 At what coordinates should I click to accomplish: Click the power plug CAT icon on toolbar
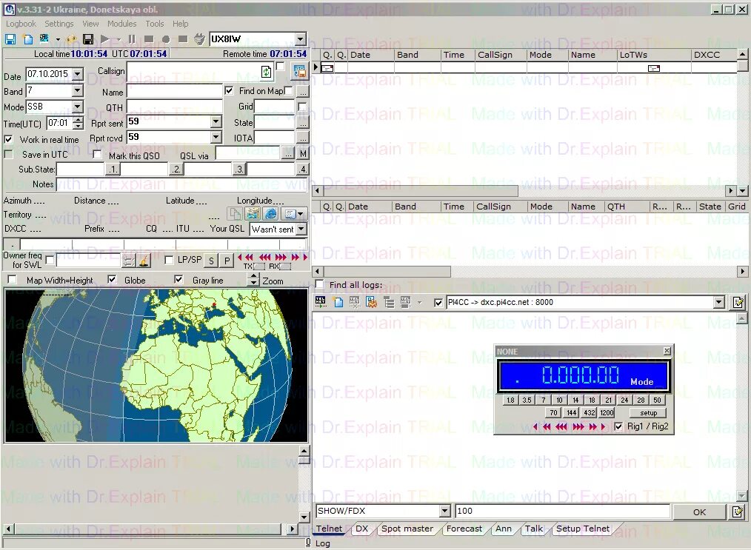click(199, 38)
